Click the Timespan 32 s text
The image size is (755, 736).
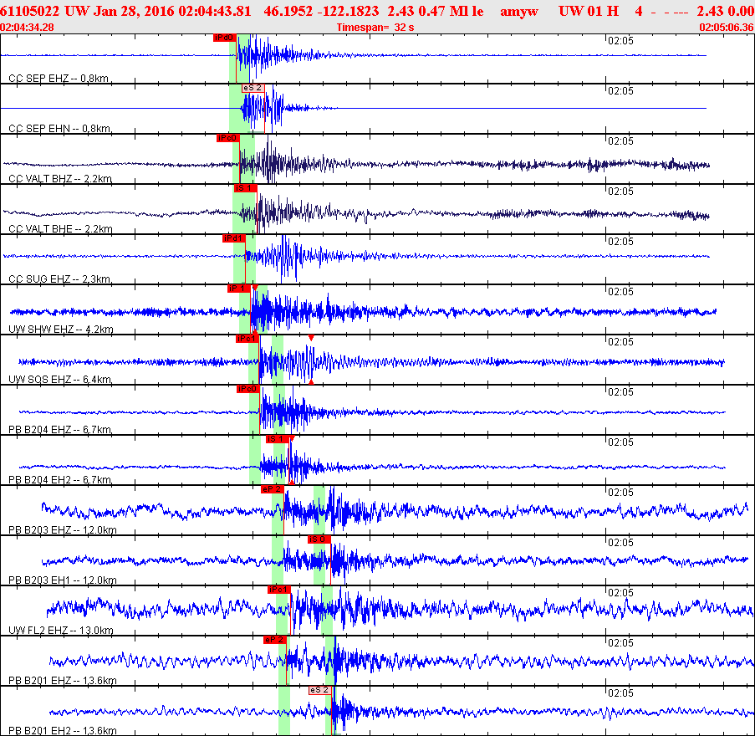(x=375, y=28)
